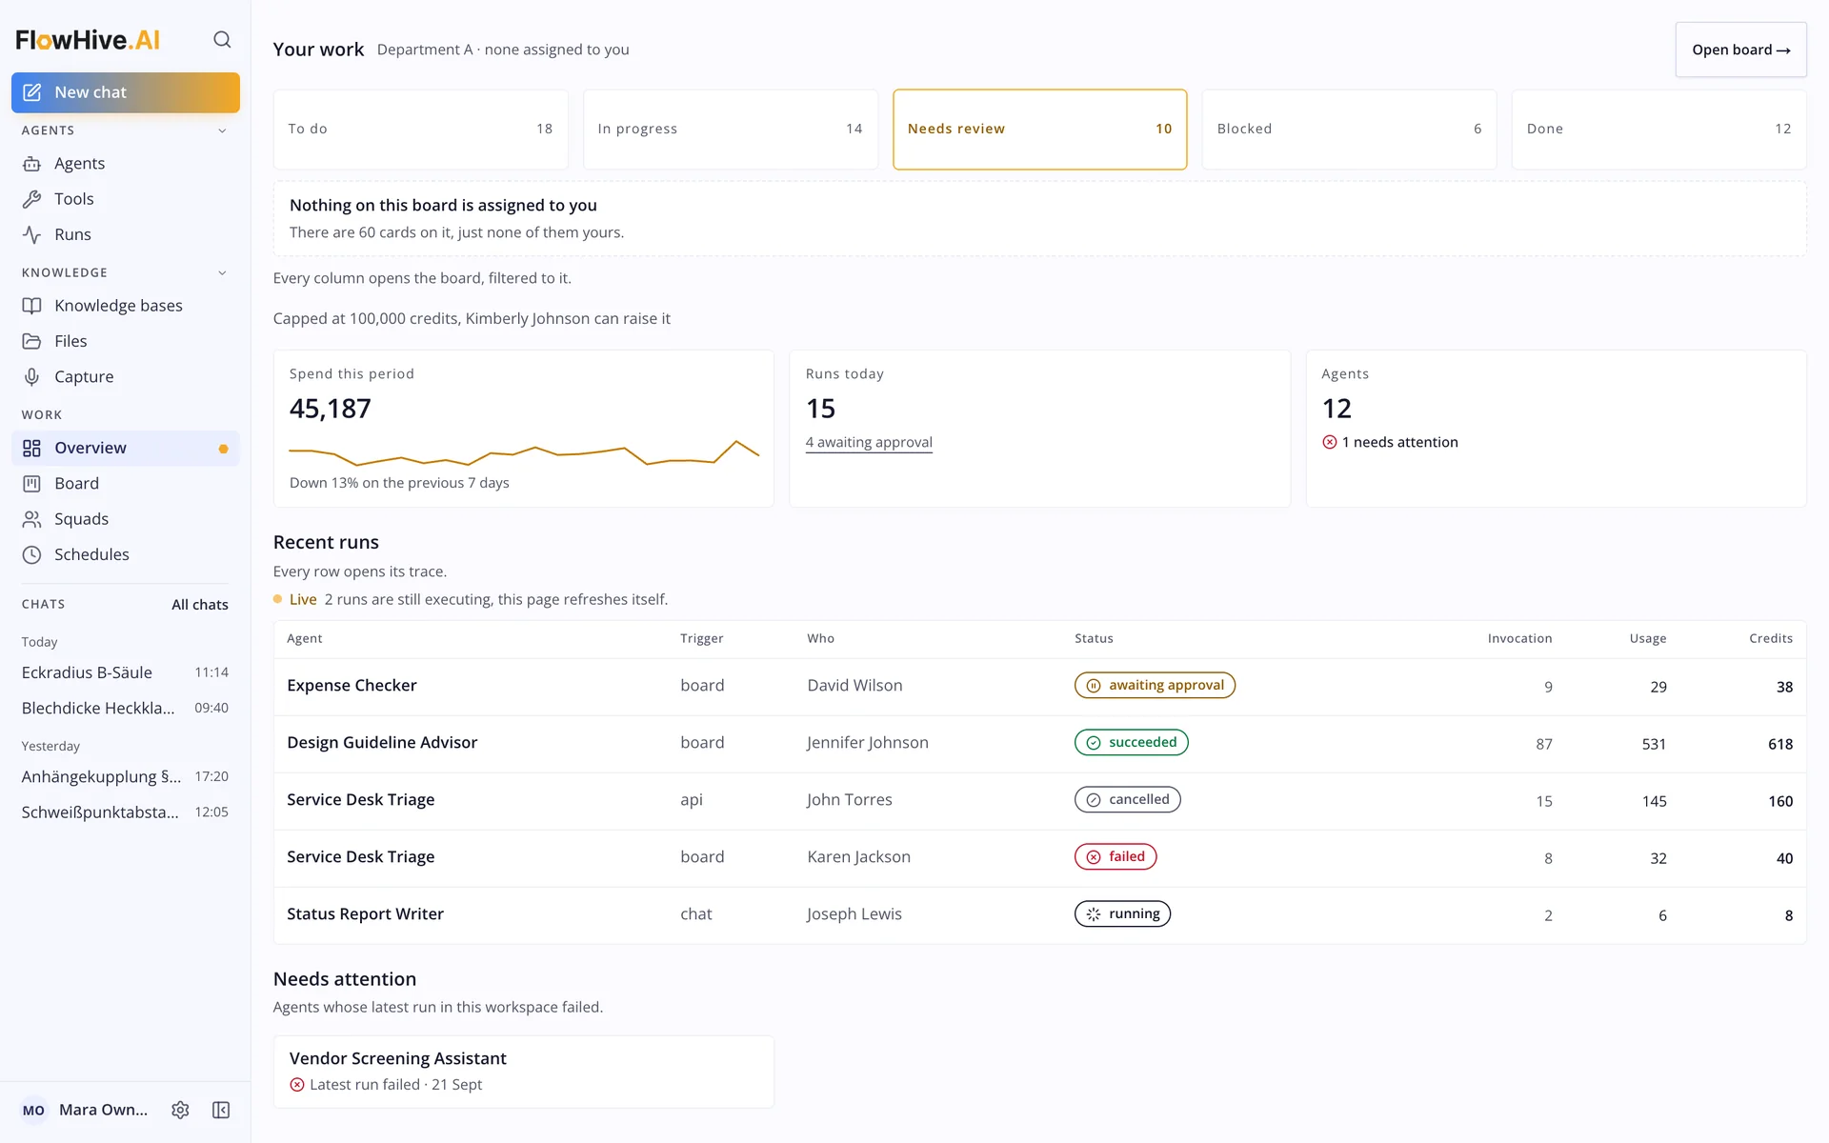Open the Schweißpunktabsta... chat

[126, 812]
